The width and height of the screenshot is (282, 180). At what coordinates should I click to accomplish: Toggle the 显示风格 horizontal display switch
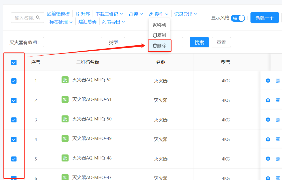coord(238,18)
